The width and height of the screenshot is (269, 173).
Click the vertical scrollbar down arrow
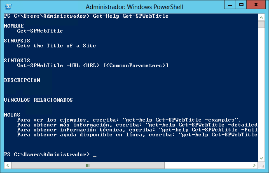pyautogui.click(x=261, y=158)
